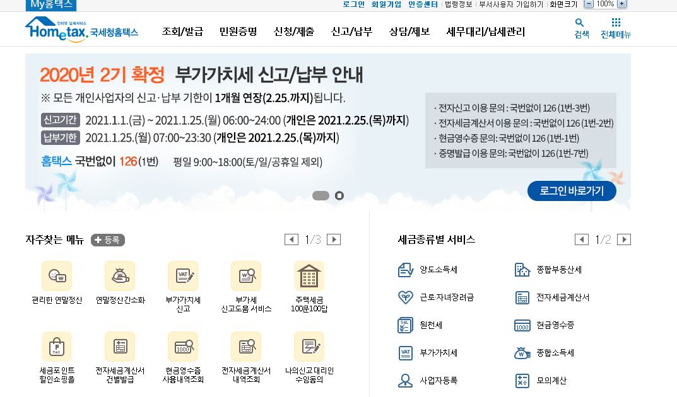
Task: Open the 인증센터 link
Action: [x=423, y=4]
